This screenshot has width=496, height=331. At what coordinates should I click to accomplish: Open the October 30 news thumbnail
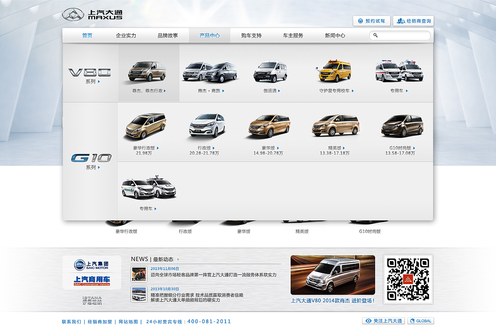click(139, 294)
